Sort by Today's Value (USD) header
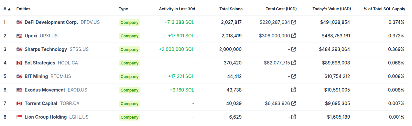Image resolution: width=412 pixels, height=126 pixels. pos(331,9)
